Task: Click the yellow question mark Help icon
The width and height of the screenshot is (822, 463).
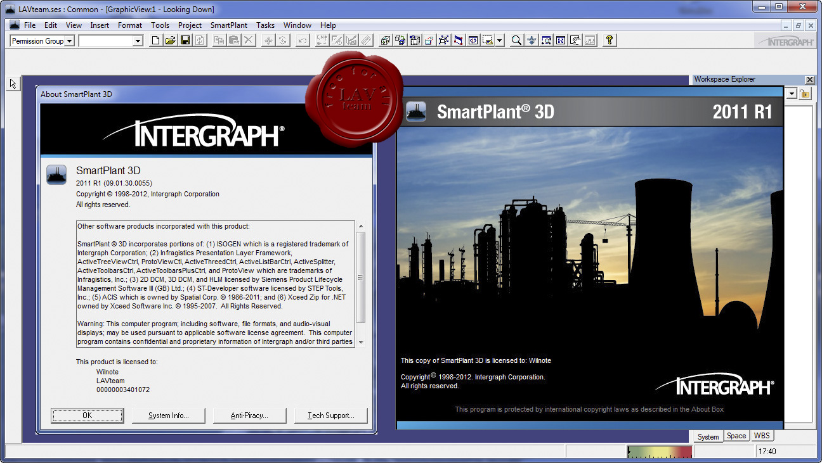Action: pyautogui.click(x=610, y=41)
